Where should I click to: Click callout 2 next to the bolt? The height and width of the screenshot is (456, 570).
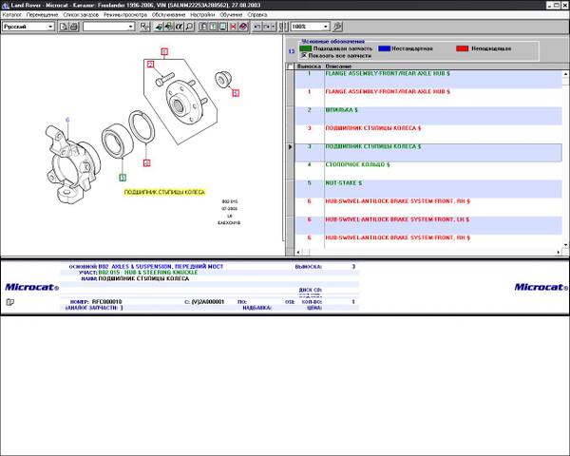pyautogui.click(x=150, y=65)
